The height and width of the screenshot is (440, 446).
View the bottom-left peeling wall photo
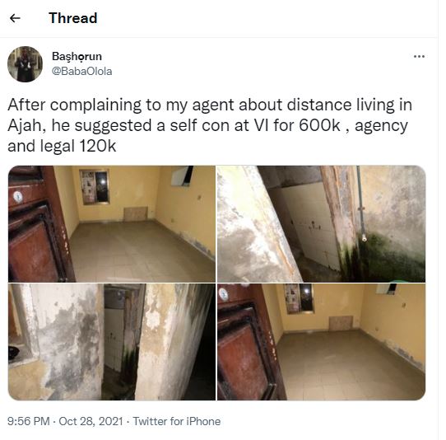(x=112, y=342)
